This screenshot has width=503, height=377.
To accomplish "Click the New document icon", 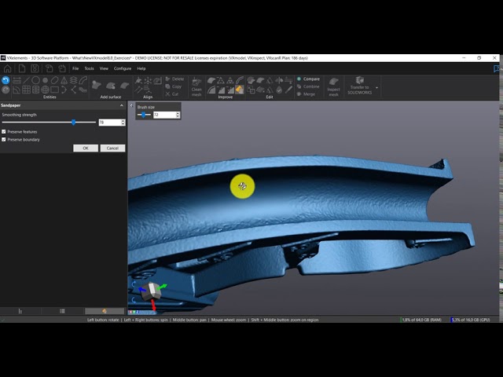I will pos(21,68).
